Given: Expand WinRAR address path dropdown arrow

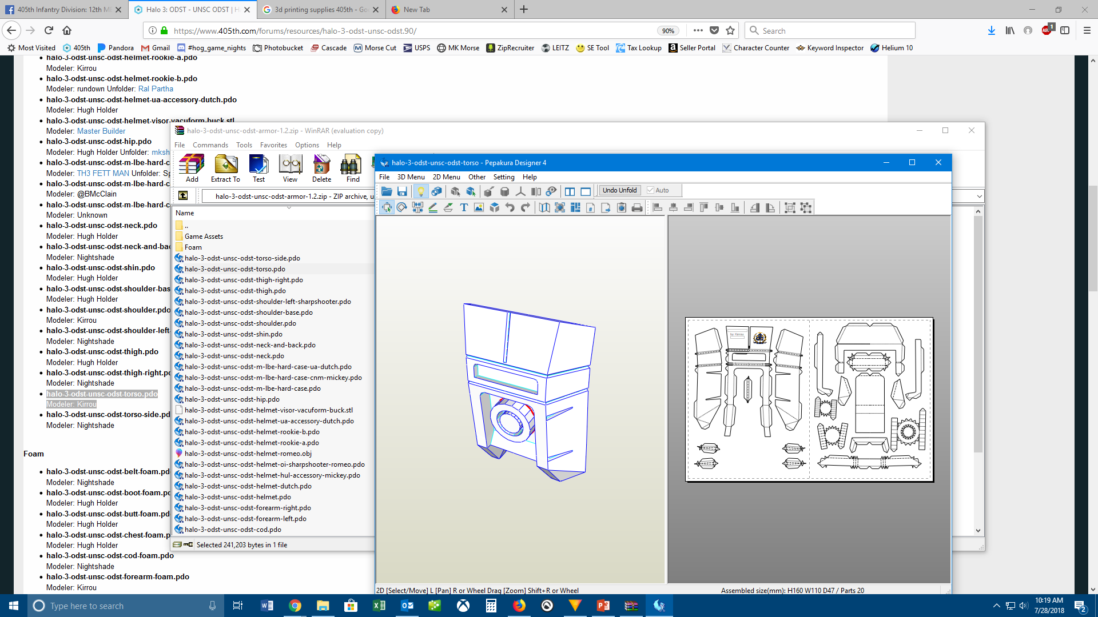Looking at the screenshot, I should coord(979,196).
